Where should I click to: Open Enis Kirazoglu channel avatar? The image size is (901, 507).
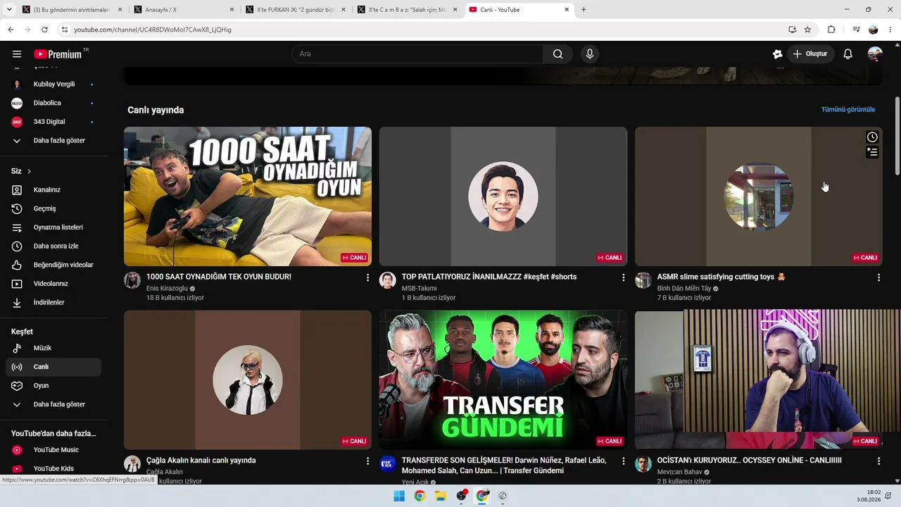[x=132, y=280]
